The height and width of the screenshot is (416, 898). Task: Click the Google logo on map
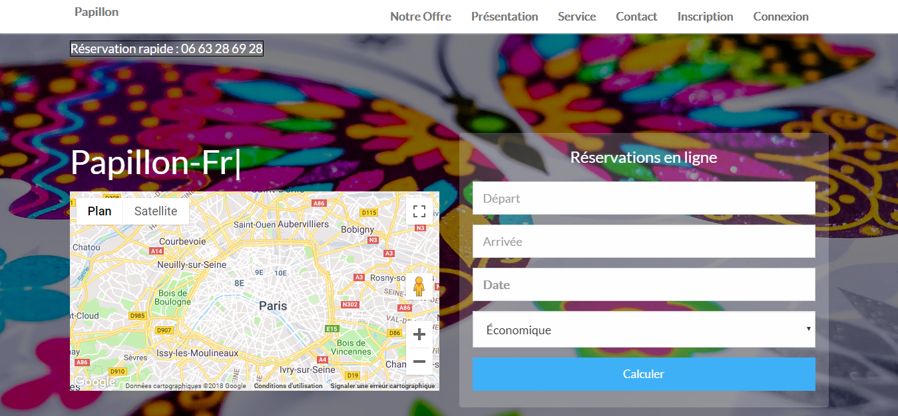pyautogui.click(x=95, y=382)
